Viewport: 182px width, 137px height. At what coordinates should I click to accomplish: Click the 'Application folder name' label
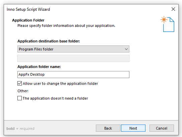click(39, 67)
